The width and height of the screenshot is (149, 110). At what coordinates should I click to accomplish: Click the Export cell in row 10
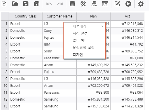pyautogui.click(x=26, y=86)
